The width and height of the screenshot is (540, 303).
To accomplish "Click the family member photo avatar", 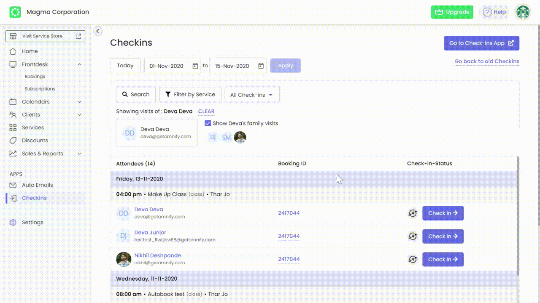I will coord(240,137).
